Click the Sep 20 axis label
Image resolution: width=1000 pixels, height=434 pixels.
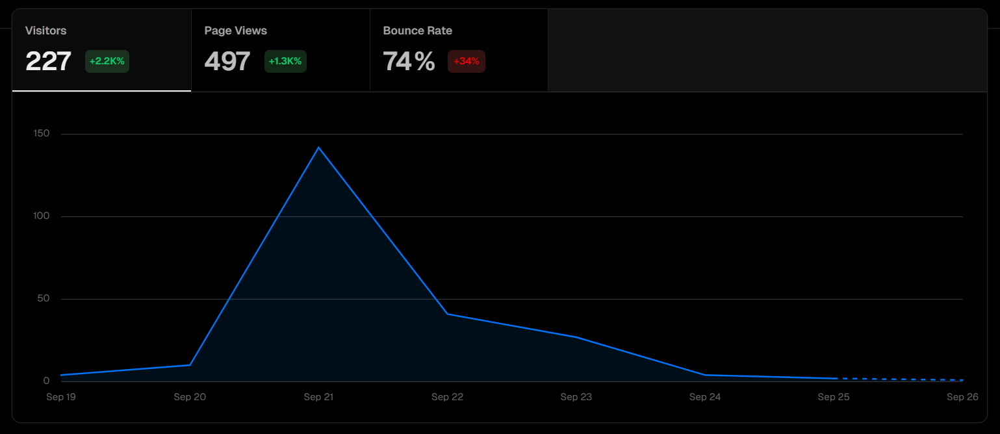190,397
